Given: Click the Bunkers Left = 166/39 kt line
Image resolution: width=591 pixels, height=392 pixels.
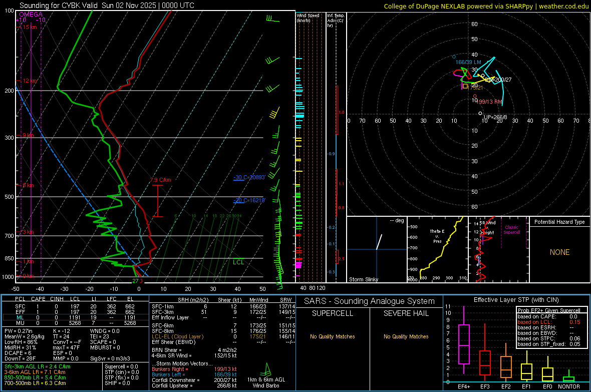Looking at the screenshot, I should point(194,374).
